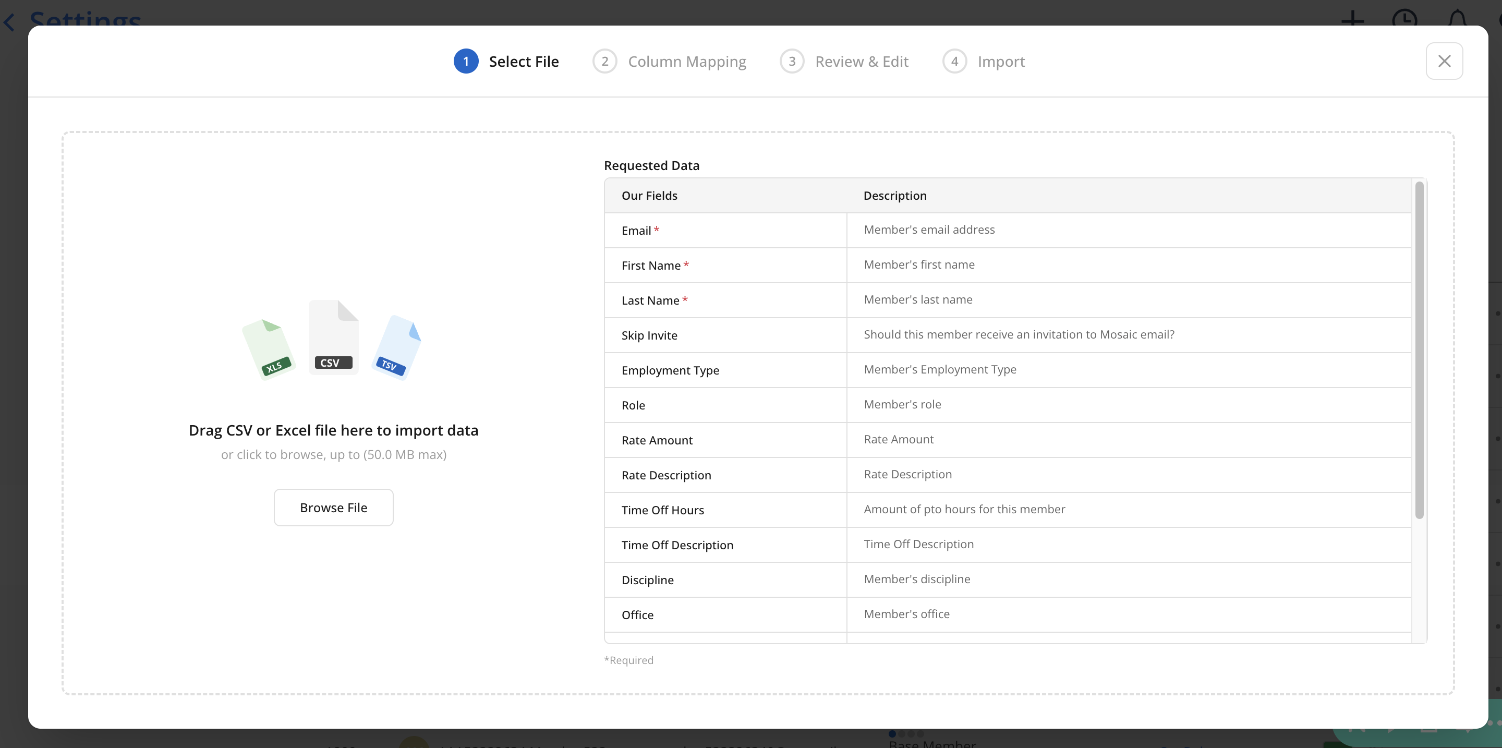This screenshot has width=1502, height=748.
Task: Click the CSV file type icon
Action: point(333,338)
